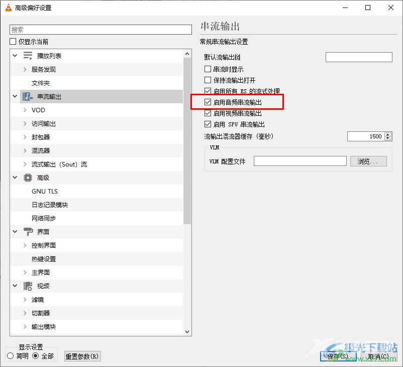Uncheck 启用音频串流输出 checkbox
The width and height of the screenshot is (403, 367).
[208, 102]
